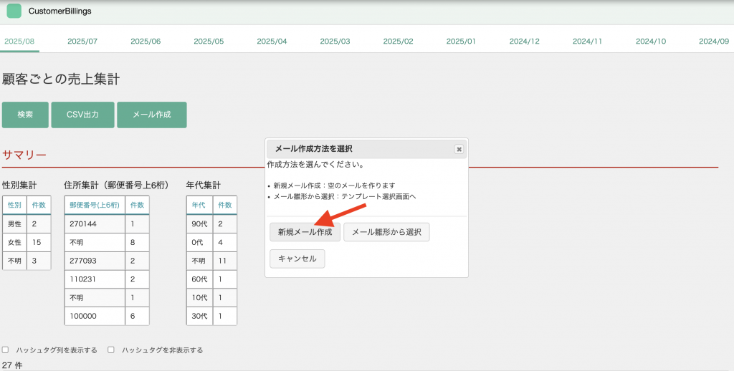Go to the 2024/12 tab
Viewport: 734px width, 371px height.
524,42
